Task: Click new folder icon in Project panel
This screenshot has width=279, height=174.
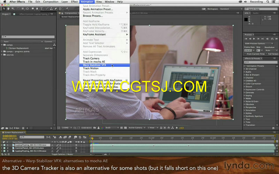Action: click(x=7, y=128)
